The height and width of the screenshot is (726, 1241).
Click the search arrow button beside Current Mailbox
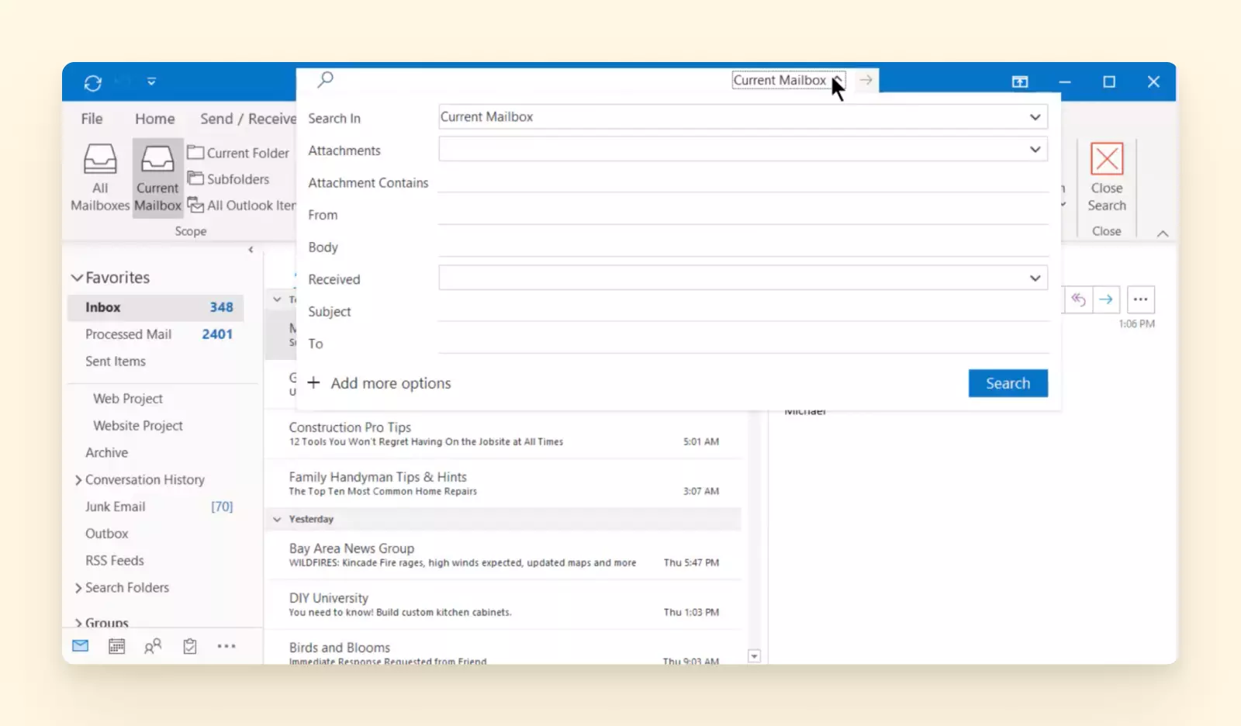point(866,80)
